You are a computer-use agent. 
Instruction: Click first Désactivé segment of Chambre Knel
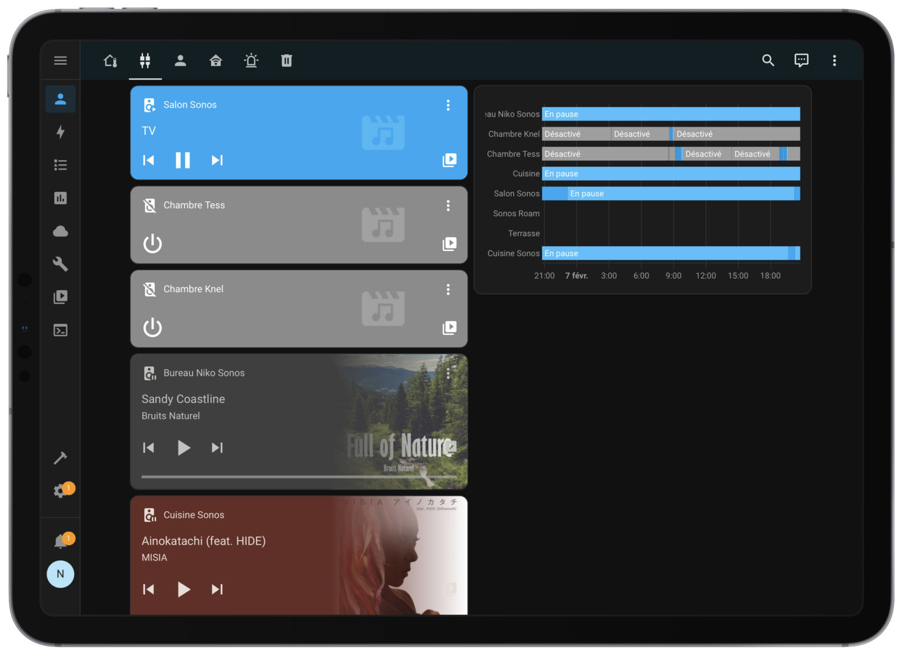576,134
